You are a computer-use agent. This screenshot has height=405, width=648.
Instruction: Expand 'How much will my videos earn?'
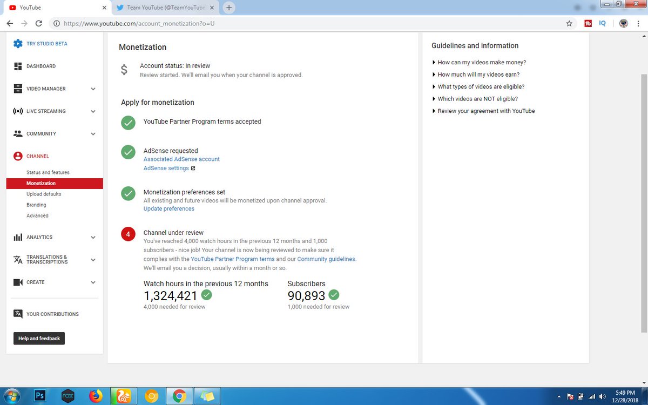(476, 75)
